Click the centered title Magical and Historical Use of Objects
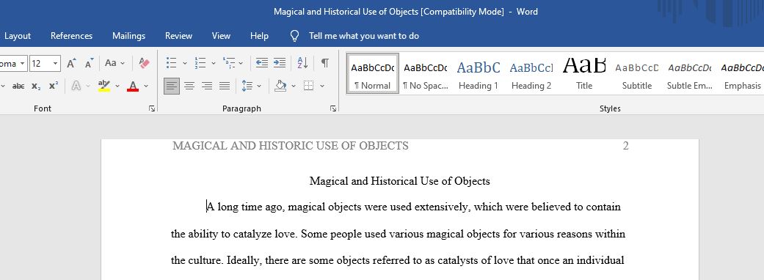764x280 pixels. point(399,181)
